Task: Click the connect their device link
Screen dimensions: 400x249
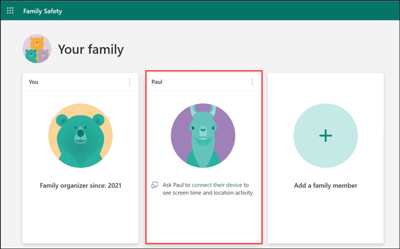Action: tap(217, 185)
